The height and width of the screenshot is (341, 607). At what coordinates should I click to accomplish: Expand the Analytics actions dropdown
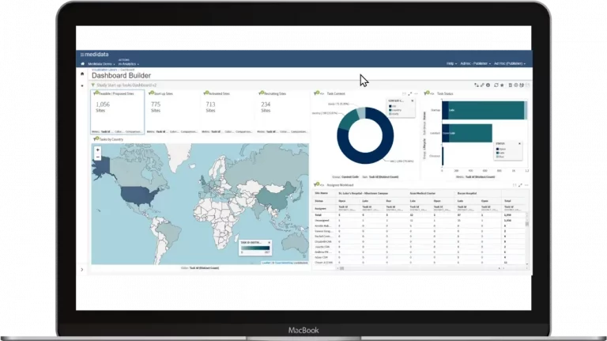[128, 63]
